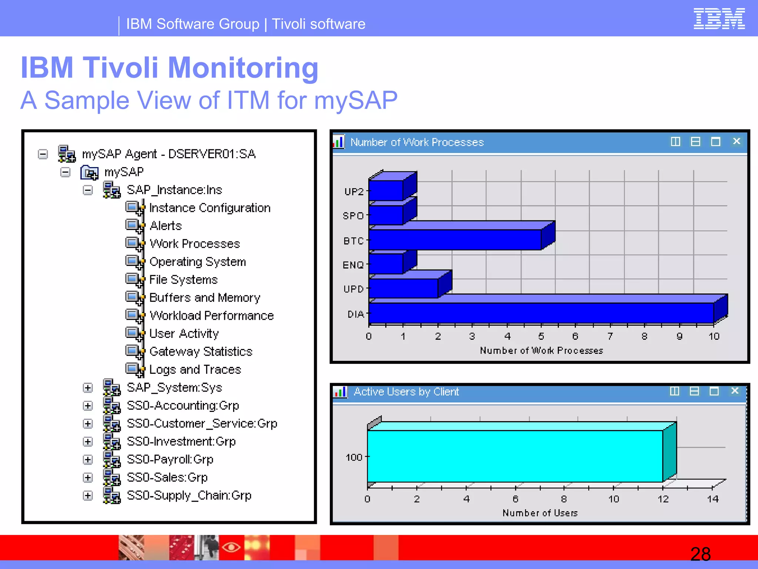Click the UPD bar in work processes chart
Viewport: 758px width, 569px height.
[x=403, y=289]
